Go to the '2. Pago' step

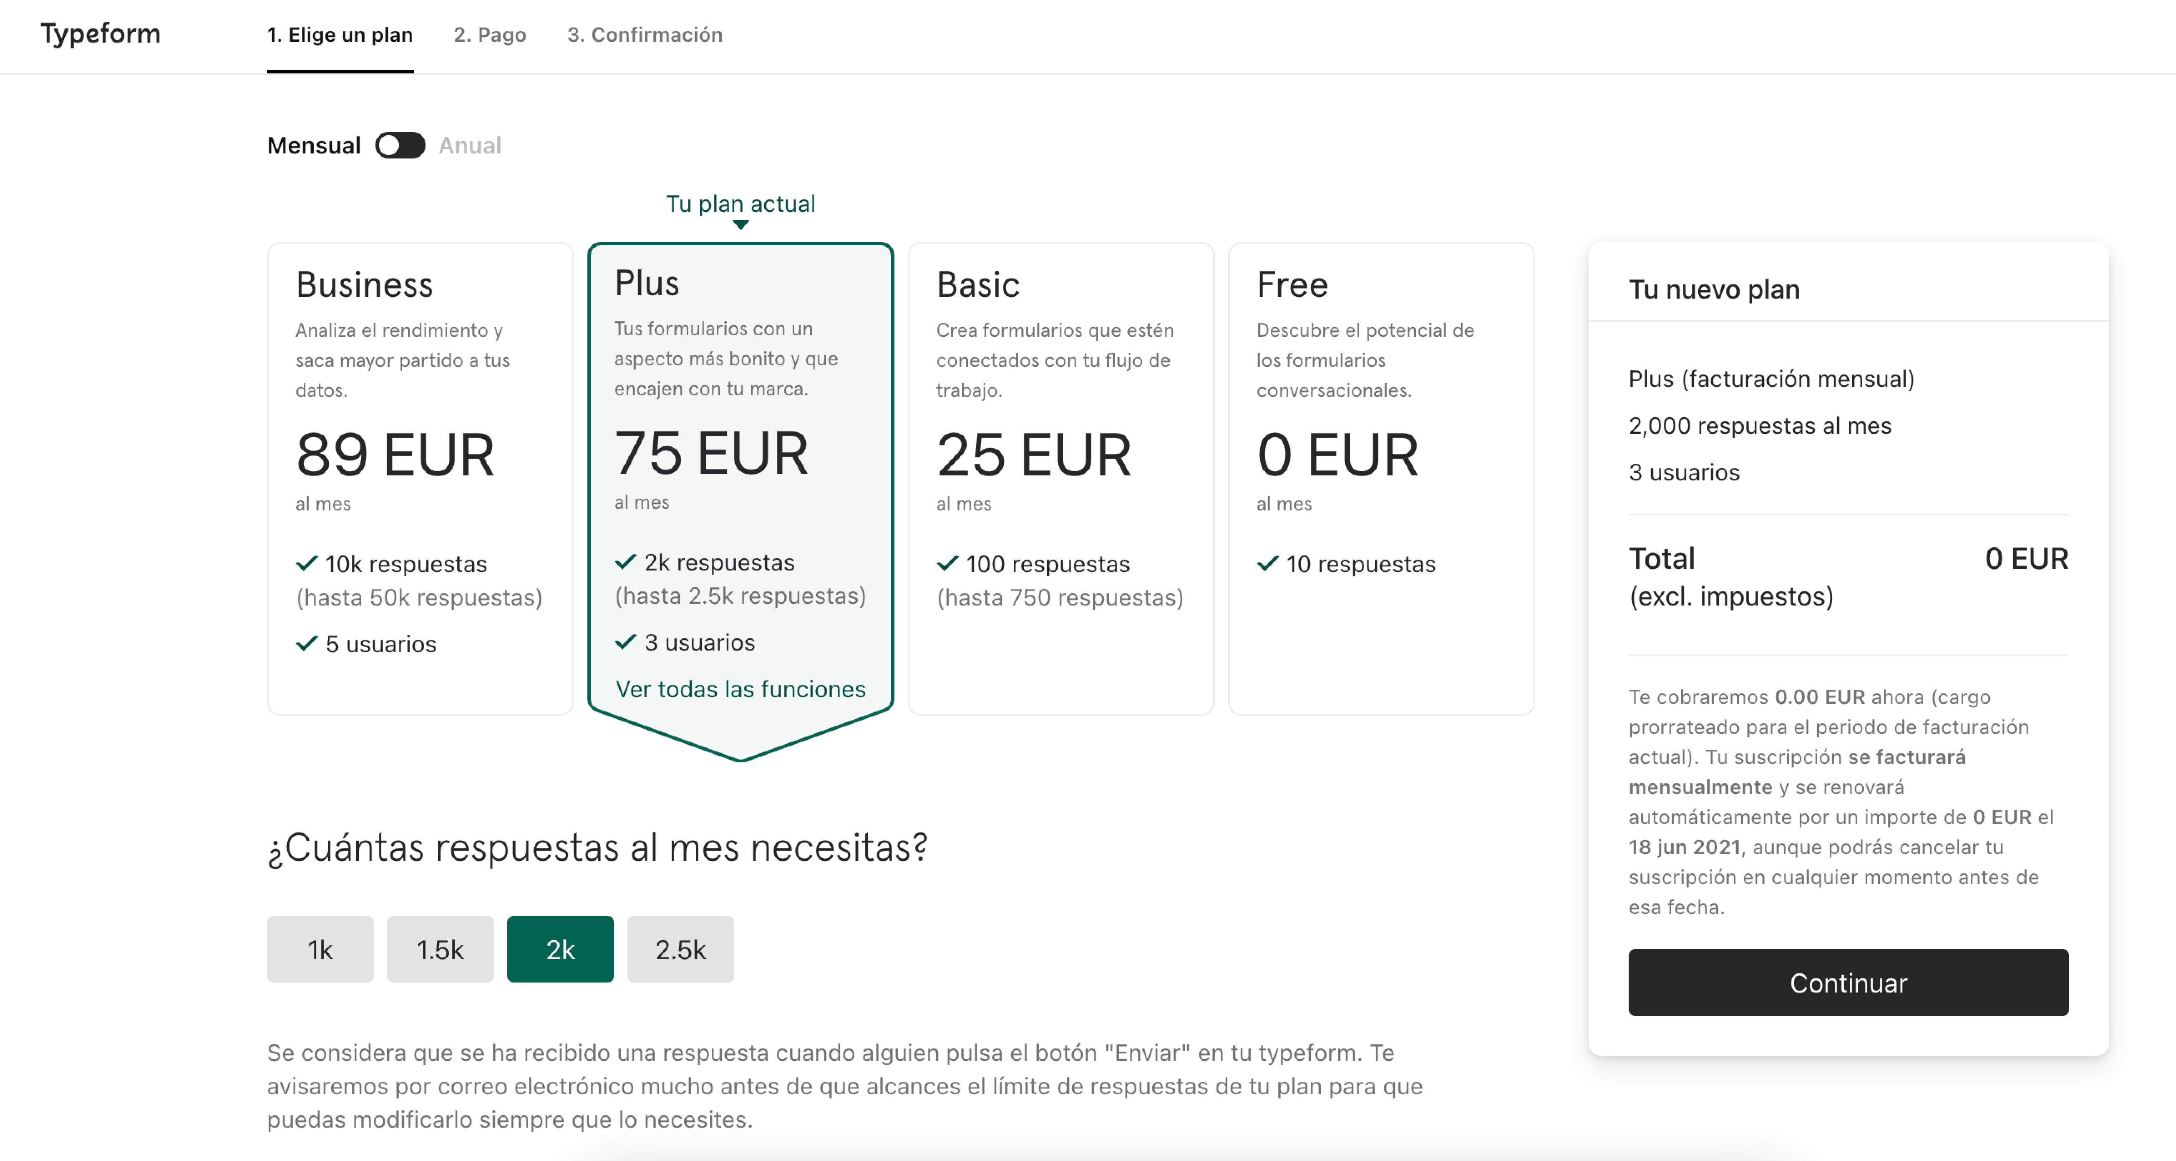[x=490, y=35]
